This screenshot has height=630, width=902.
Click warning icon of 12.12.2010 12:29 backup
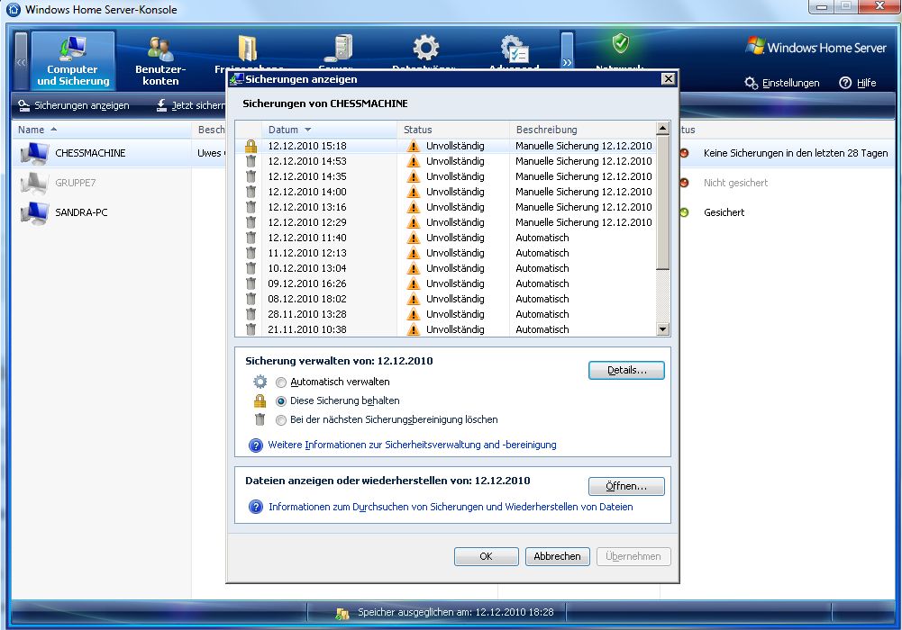coord(413,222)
